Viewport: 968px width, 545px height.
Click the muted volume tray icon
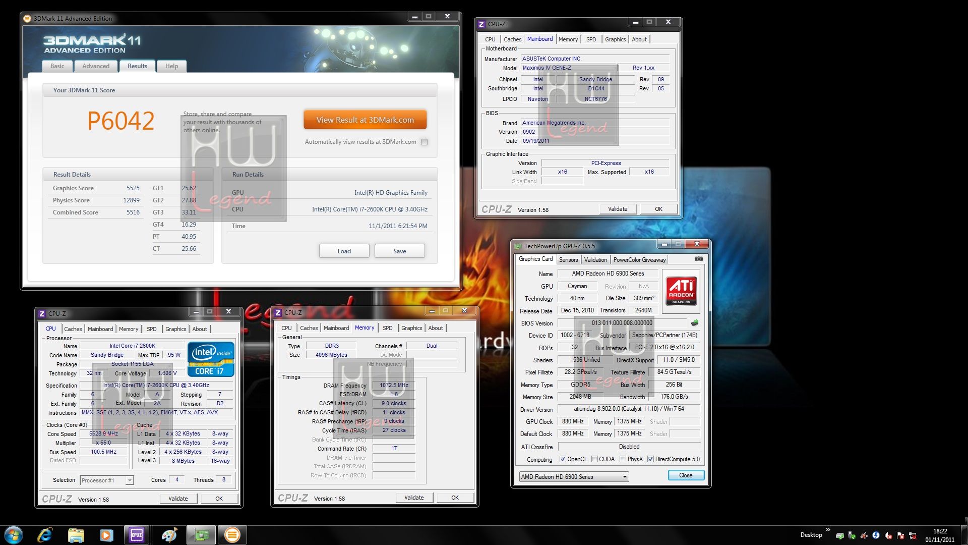tap(888, 535)
